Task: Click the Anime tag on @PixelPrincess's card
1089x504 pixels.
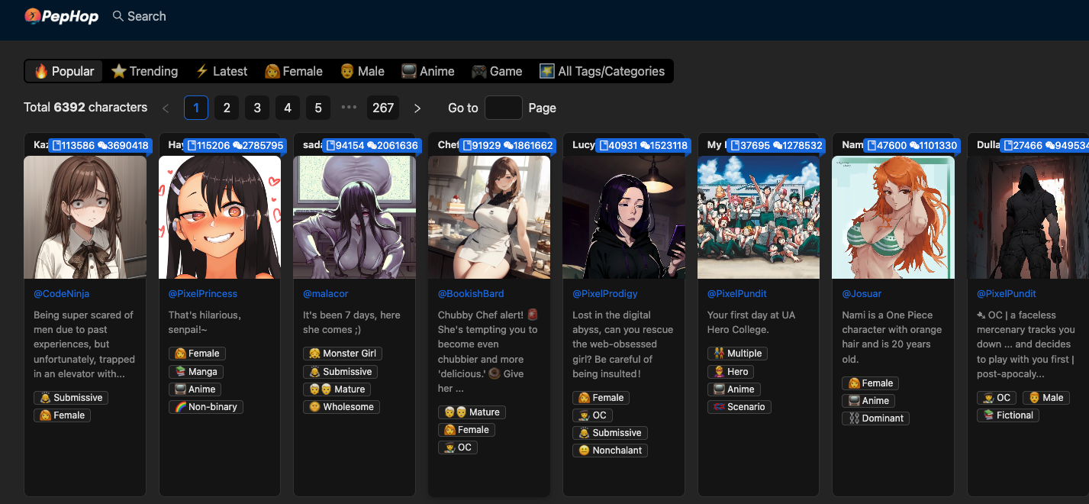Action: point(195,389)
